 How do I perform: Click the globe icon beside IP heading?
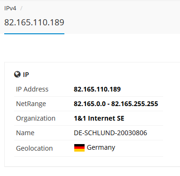point(17,74)
